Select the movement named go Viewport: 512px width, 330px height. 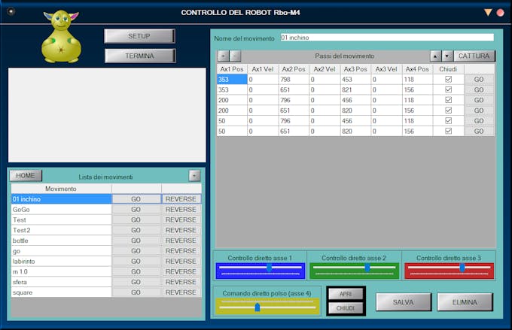tap(62, 251)
